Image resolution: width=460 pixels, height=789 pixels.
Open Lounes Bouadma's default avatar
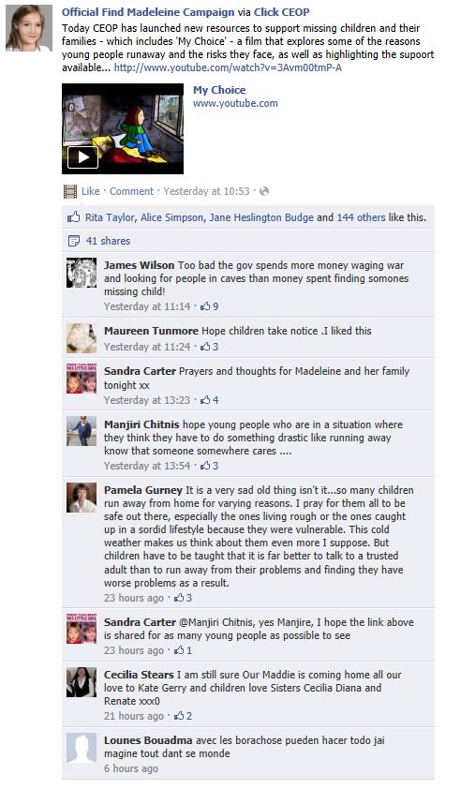[82, 748]
